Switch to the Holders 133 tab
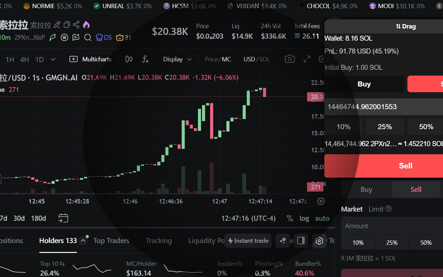 coord(58,241)
